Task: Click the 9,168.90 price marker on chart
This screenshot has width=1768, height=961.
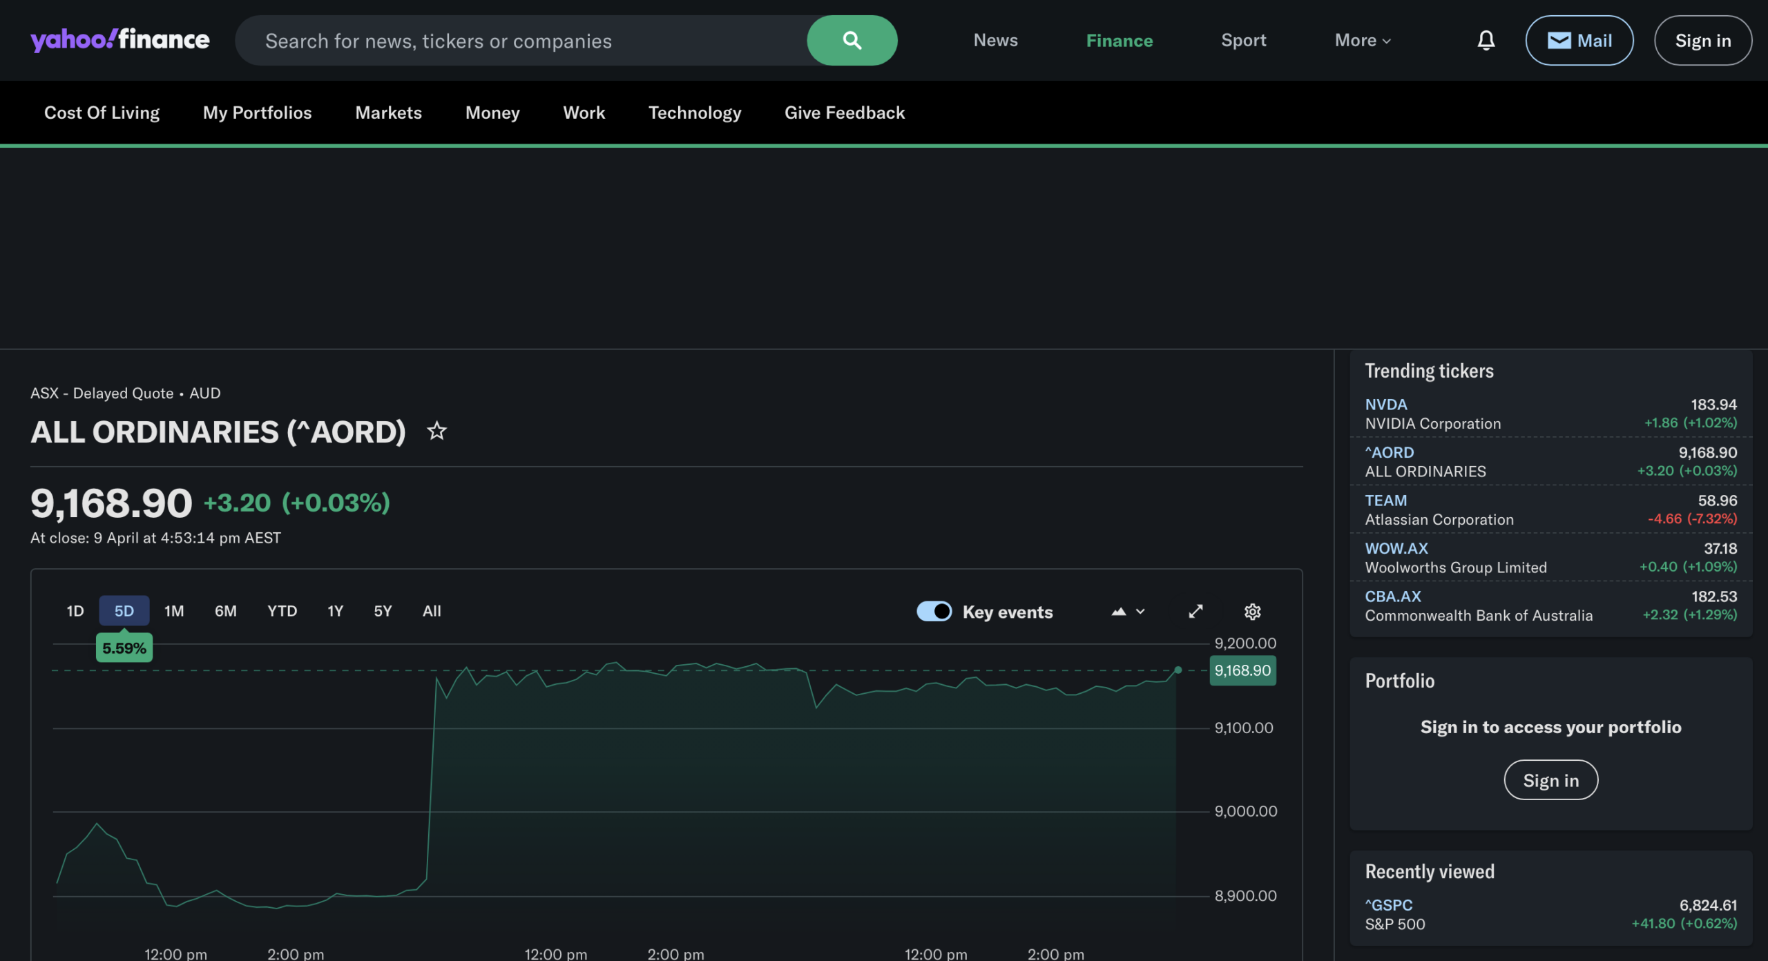Action: pos(1242,670)
